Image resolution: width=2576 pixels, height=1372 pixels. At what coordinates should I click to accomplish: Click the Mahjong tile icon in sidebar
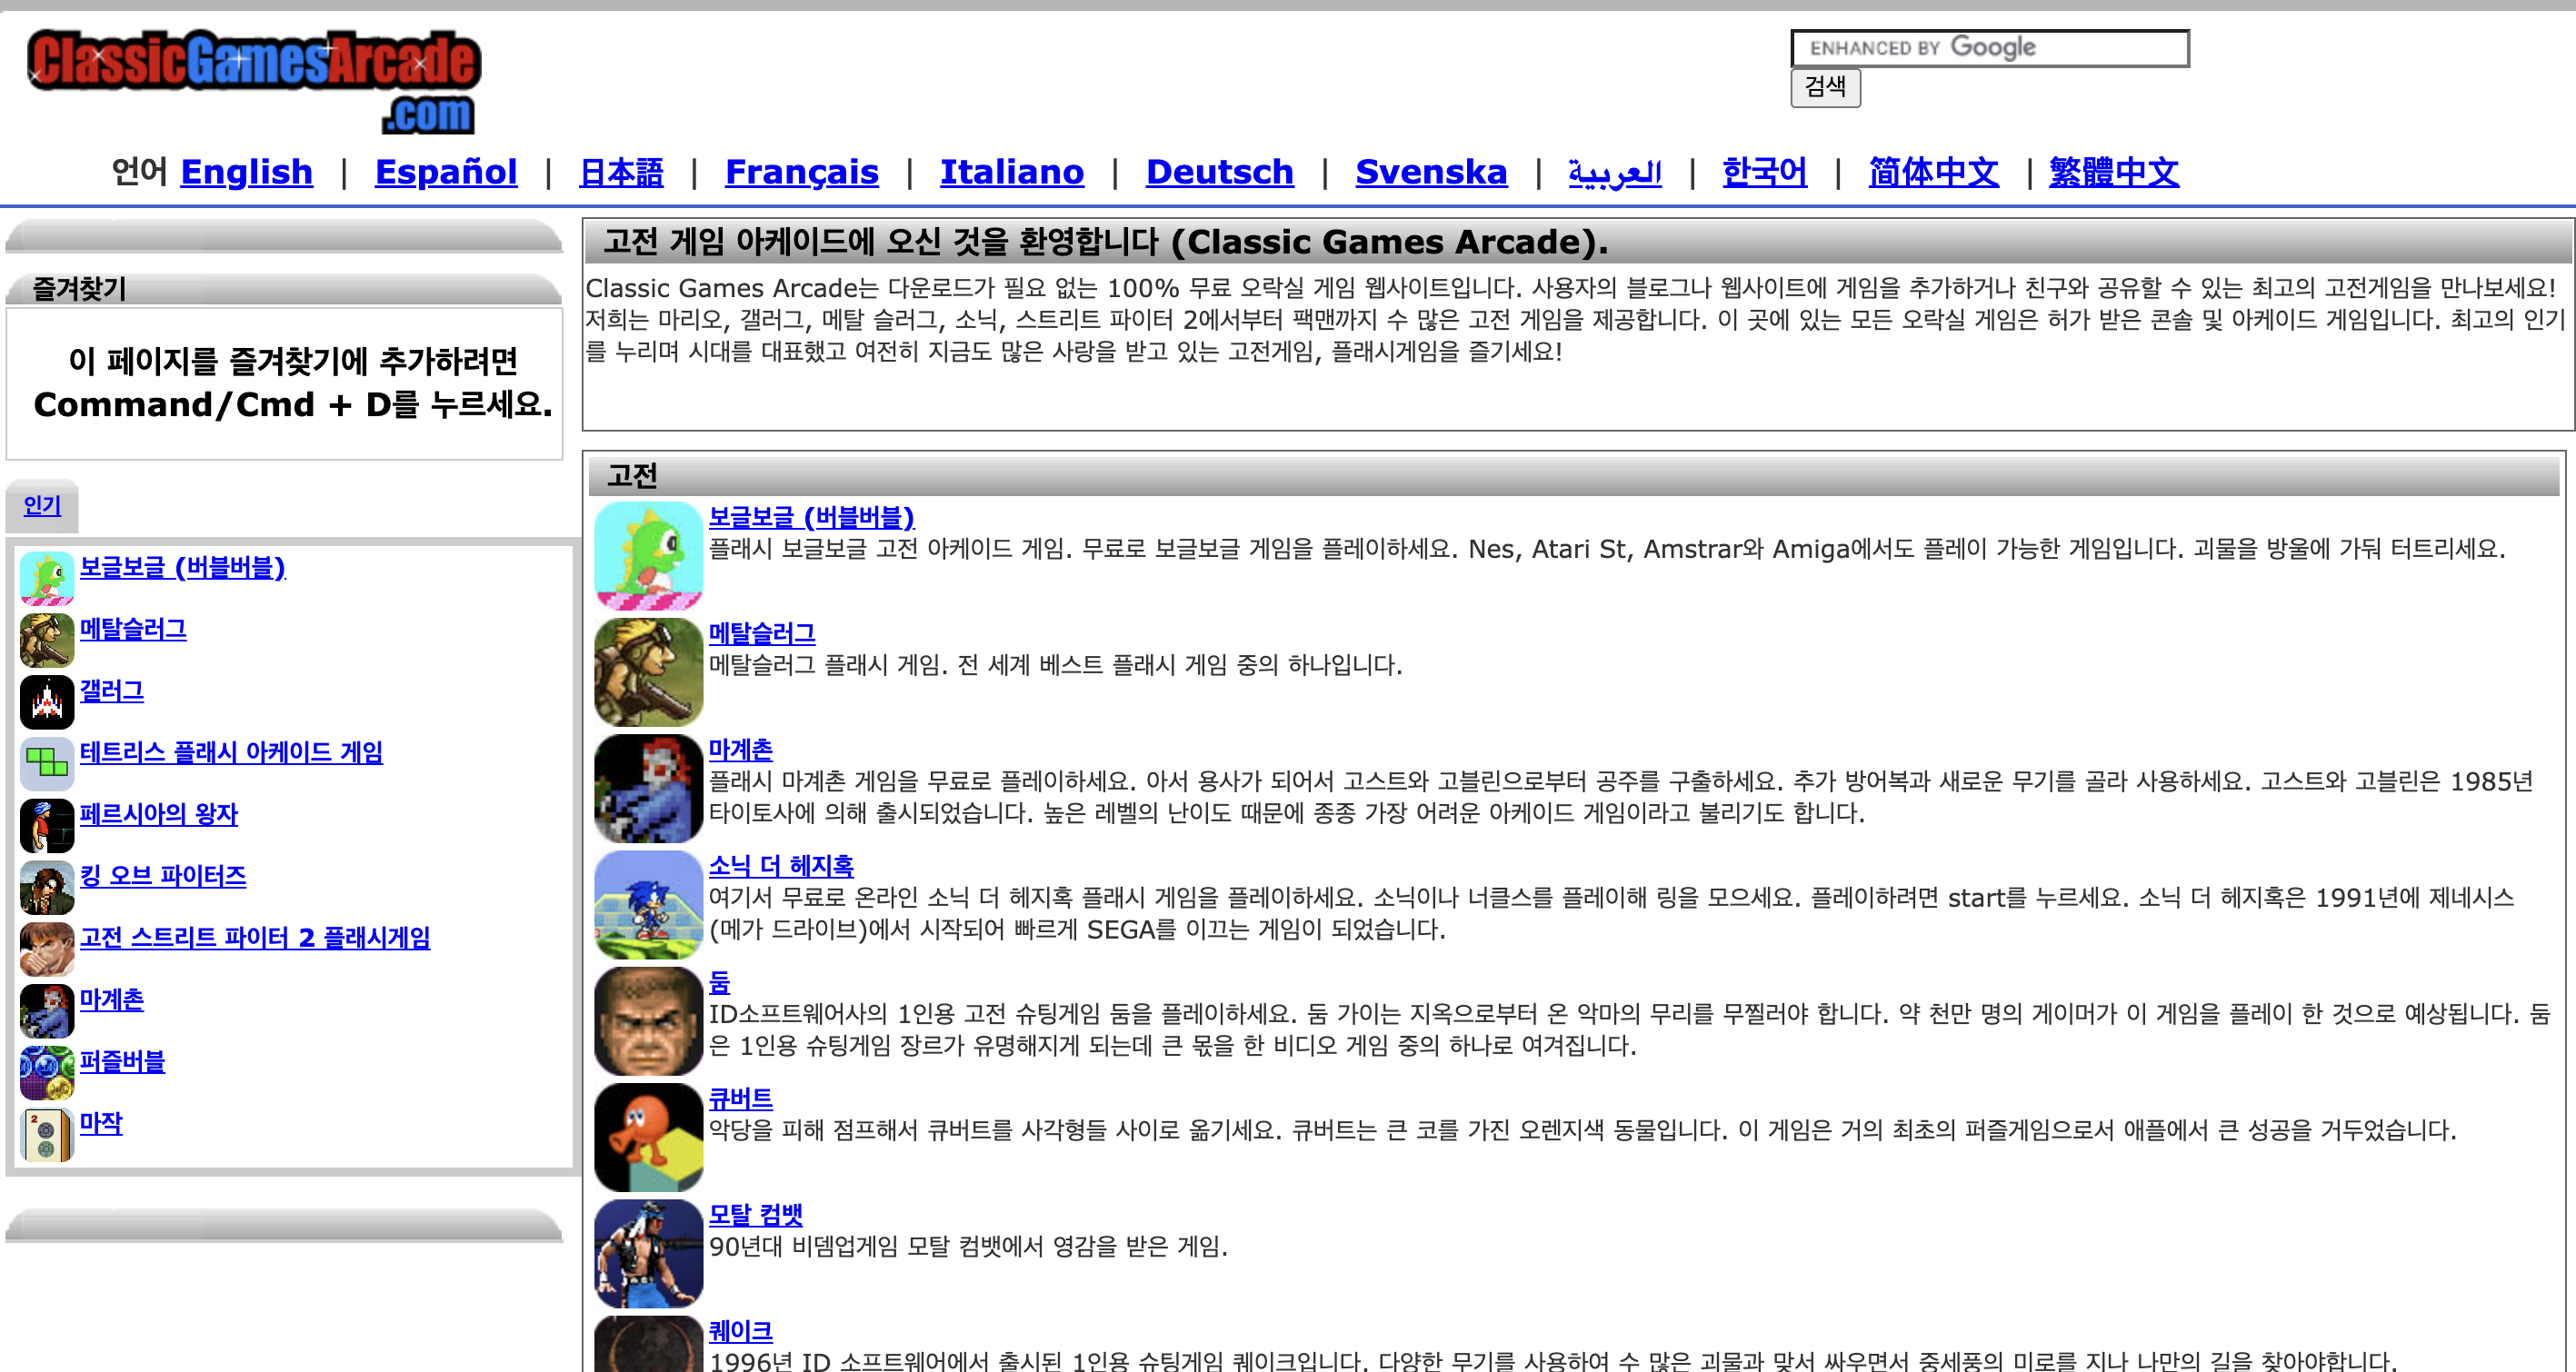tap(47, 1134)
